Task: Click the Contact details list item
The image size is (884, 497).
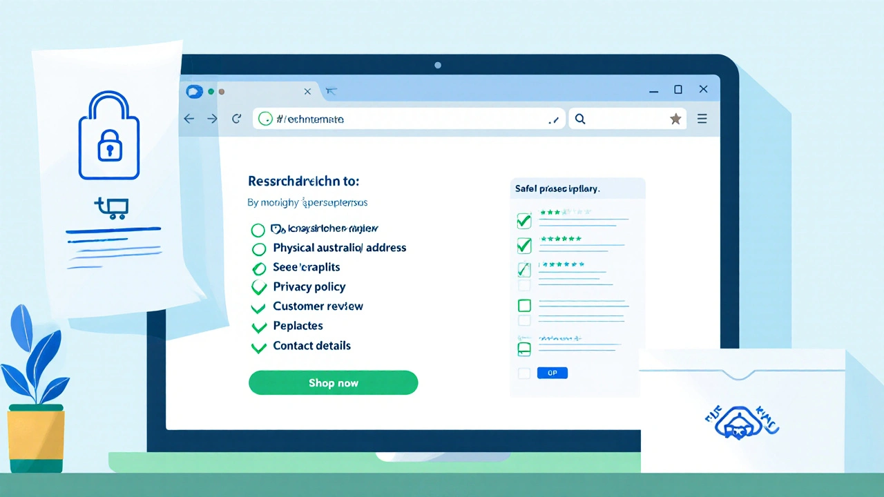Action: pos(311,346)
